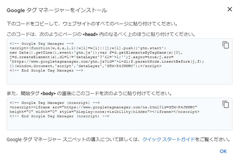Close the Google タグ マネージャー install dialog
Viewport: 239px width, 159px height.
[230, 9]
